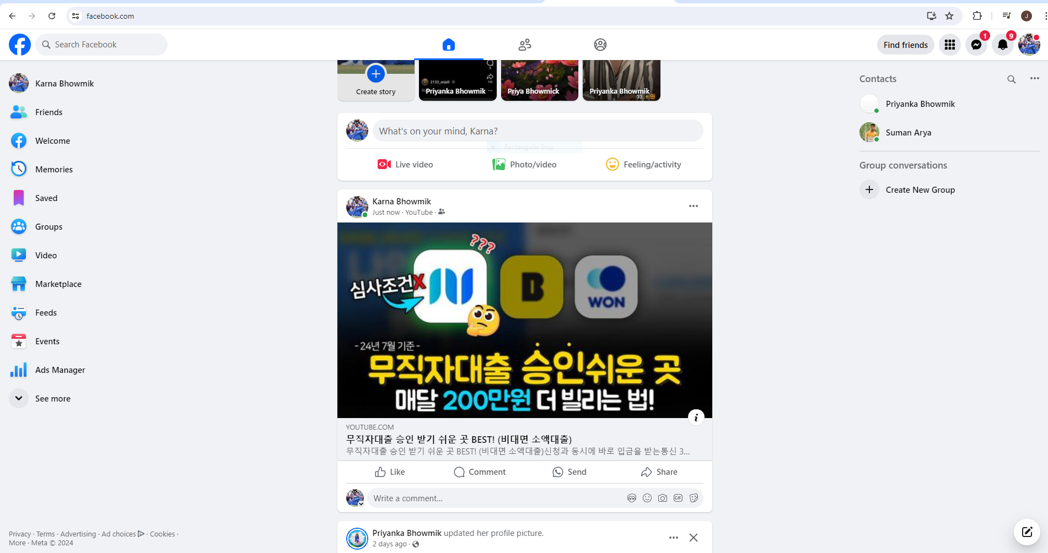
Task: Insert an emoji in comment
Action: tap(647, 498)
